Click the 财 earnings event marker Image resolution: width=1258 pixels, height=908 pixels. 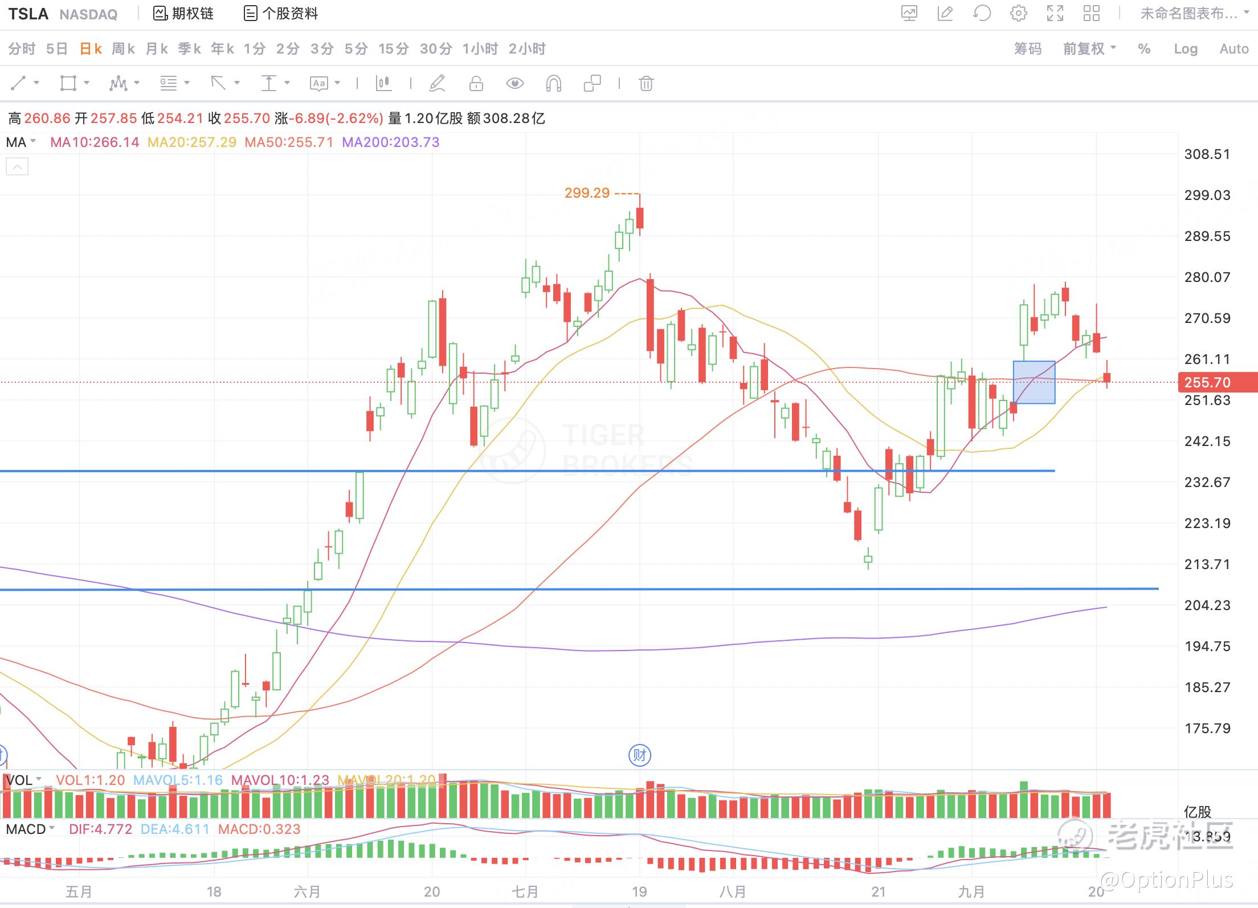[x=639, y=755]
